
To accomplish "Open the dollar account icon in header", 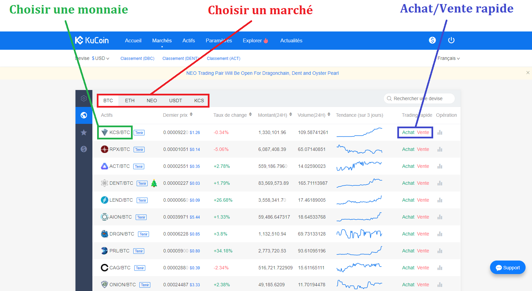I will coord(432,40).
